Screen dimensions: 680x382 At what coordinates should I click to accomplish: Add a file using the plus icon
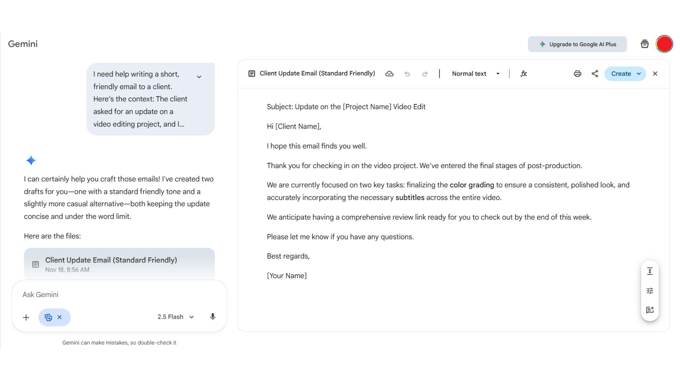(26, 317)
